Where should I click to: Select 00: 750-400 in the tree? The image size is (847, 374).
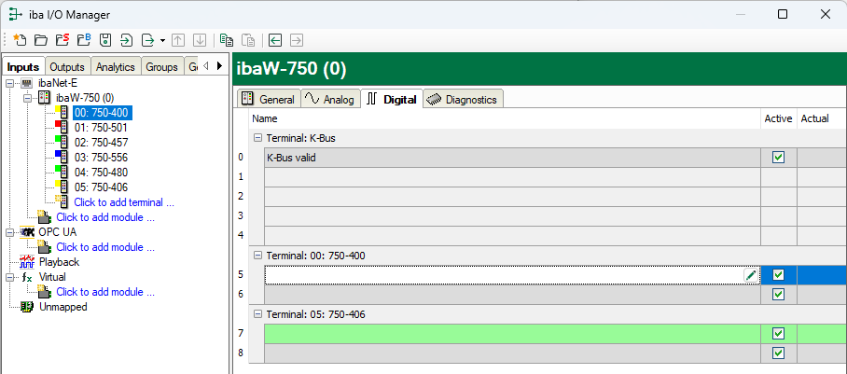[103, 113]
